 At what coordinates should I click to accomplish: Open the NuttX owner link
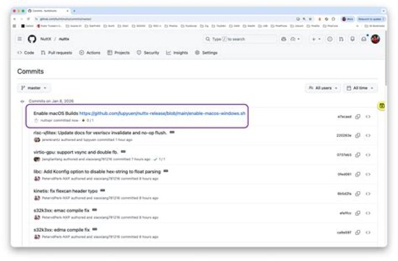click(46, 39)
